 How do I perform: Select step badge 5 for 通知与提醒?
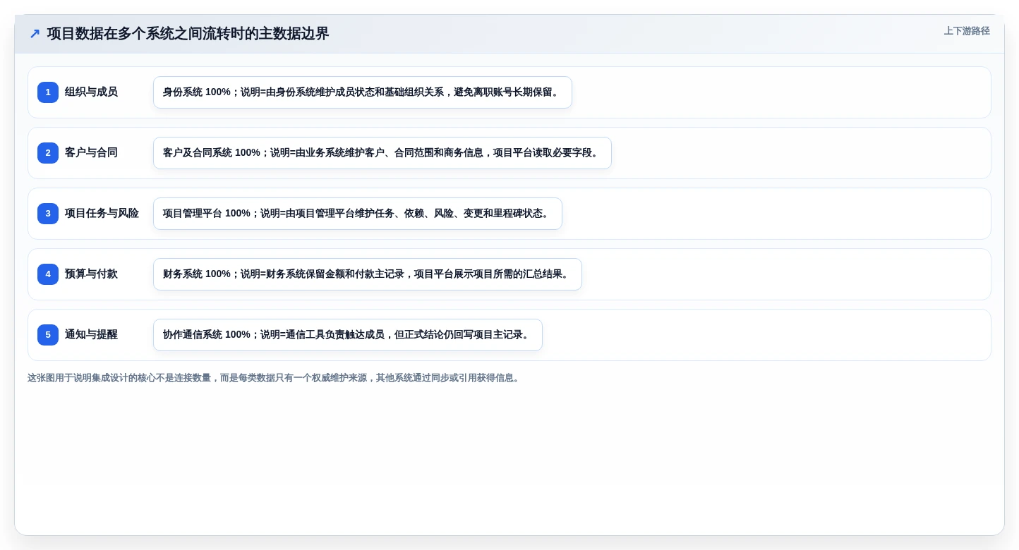tap(48, 335)
